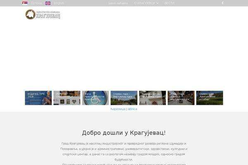Click the Добро дошли у Крагујевац! heading

(x=124, y=133)
